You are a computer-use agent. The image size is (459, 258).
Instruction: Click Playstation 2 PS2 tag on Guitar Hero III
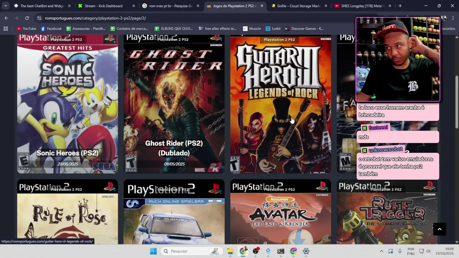(279, 39)
